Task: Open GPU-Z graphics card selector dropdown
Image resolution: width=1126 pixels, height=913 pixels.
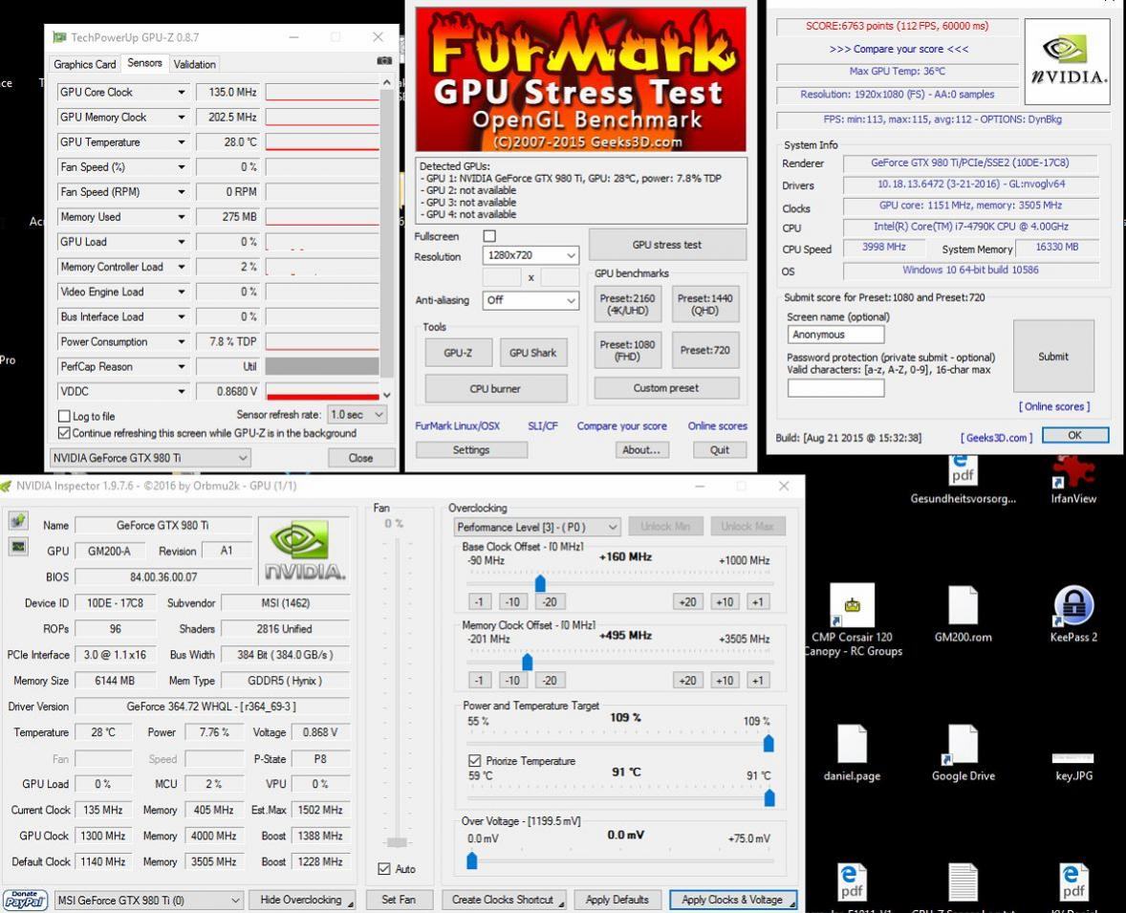Action: (x=150, y=458)
